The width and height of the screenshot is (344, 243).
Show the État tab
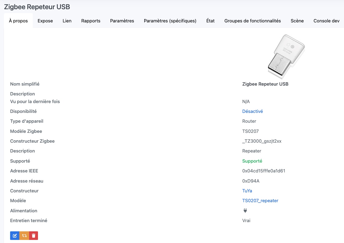click(210, 21)
